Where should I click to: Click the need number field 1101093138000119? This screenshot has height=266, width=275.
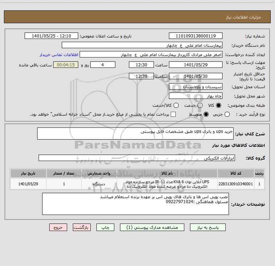(196, 36)
